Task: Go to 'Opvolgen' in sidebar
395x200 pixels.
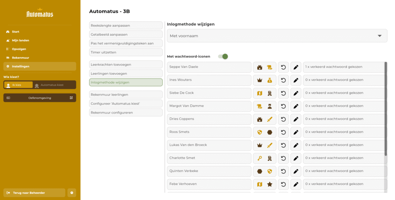Action: pyautogui.click(x=19, y=49)
